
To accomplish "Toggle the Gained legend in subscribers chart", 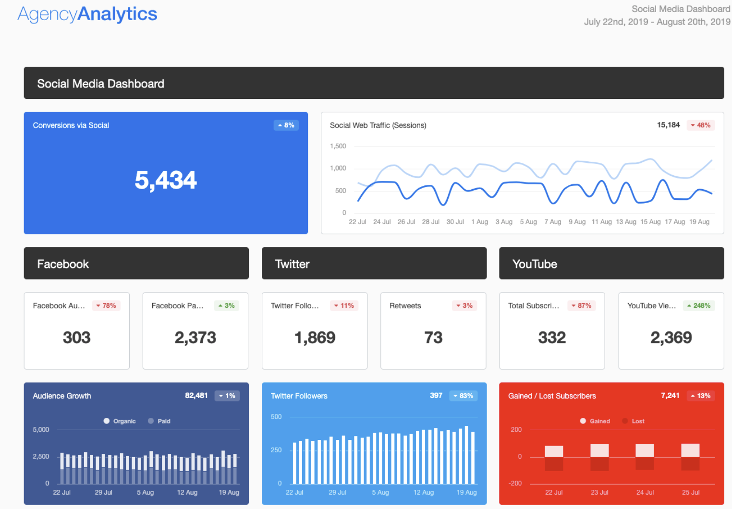I will (x=595, y=421).
